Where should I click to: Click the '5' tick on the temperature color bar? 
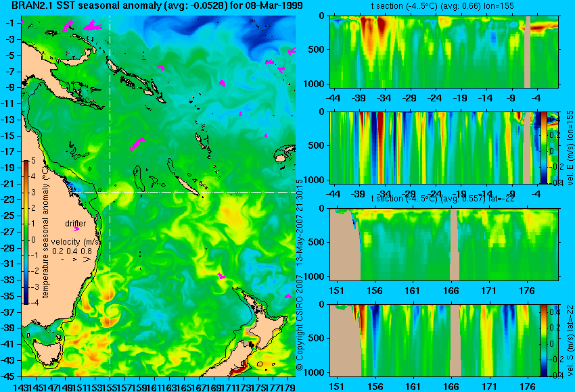click(33, 161)
